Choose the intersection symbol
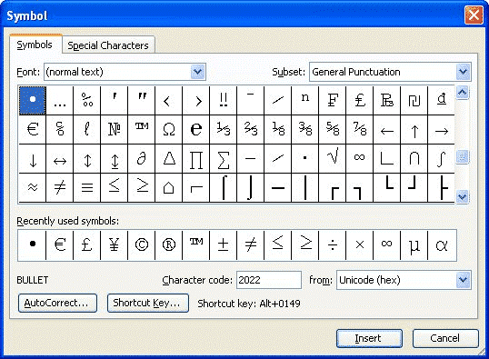This screenshot has width=489, height=359. click(414, 159)
